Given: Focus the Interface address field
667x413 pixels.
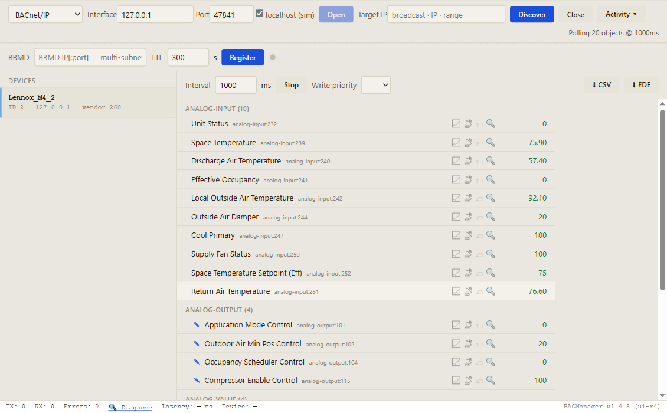Looking at the screenshot, I should pyautogui.click(x=155, y=15).
